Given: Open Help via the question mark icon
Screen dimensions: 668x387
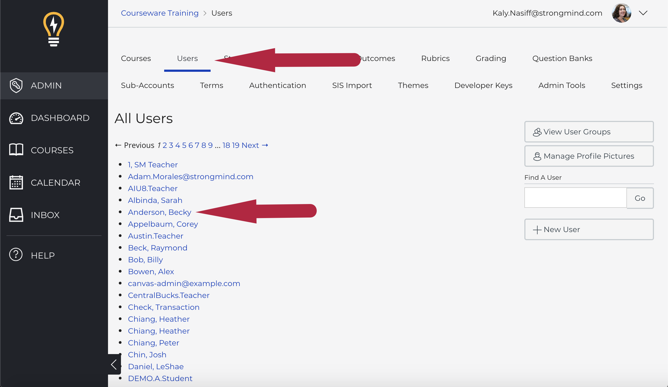Looking at the screenshot, I should (16, 255).
